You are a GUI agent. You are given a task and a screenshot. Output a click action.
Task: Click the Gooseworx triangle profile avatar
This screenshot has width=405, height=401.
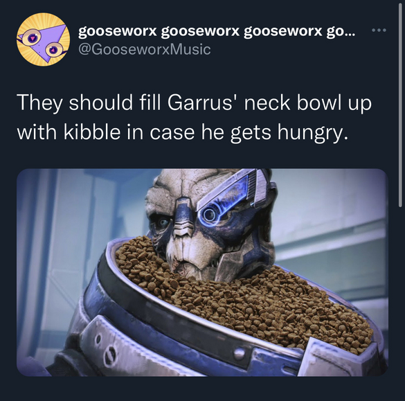[x=44, y=39]
